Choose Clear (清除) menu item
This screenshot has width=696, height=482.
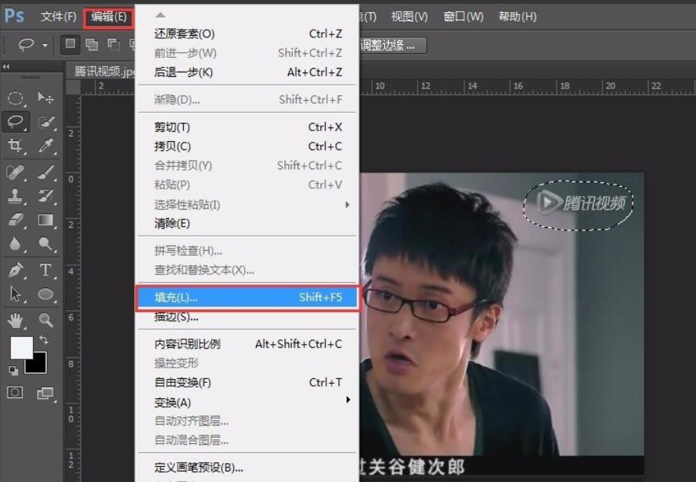point(247,223)
